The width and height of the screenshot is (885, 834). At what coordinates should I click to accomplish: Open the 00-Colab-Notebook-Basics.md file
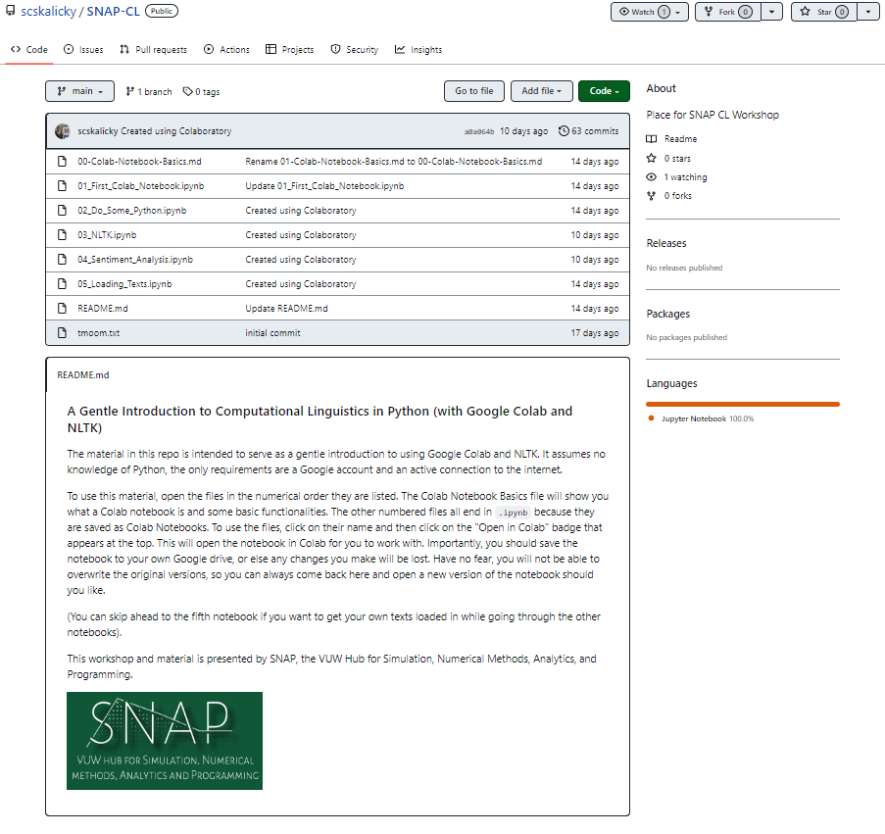pos(139,162)
